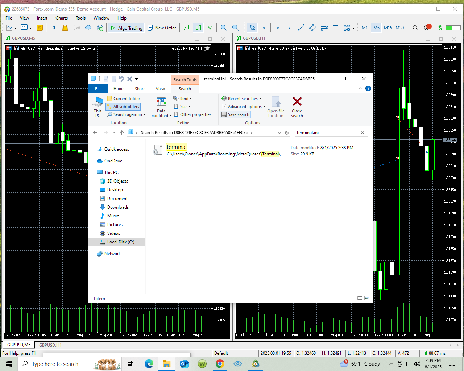Open the Charts menu

(x=62, y=18)
